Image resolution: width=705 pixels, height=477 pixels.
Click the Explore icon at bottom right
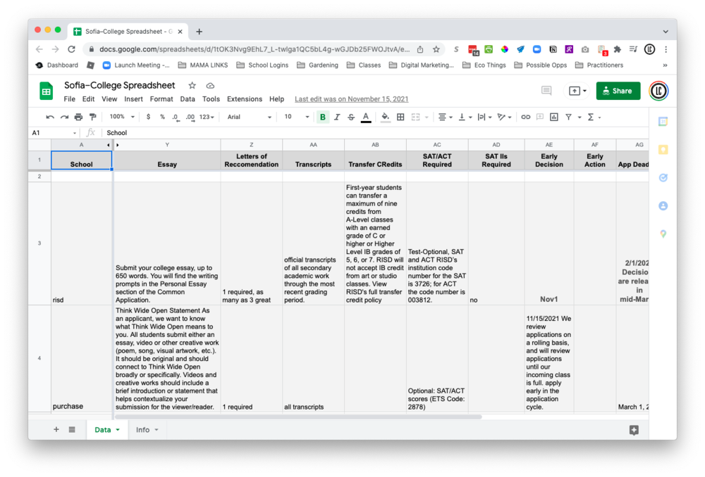(634, 431)
